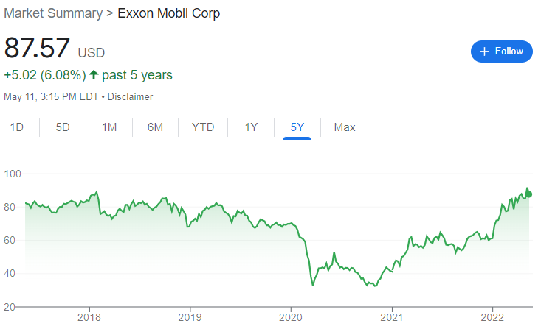The image size is (555, 329).
Task: Show the YTD chart range
Action: tap(203, 127)
